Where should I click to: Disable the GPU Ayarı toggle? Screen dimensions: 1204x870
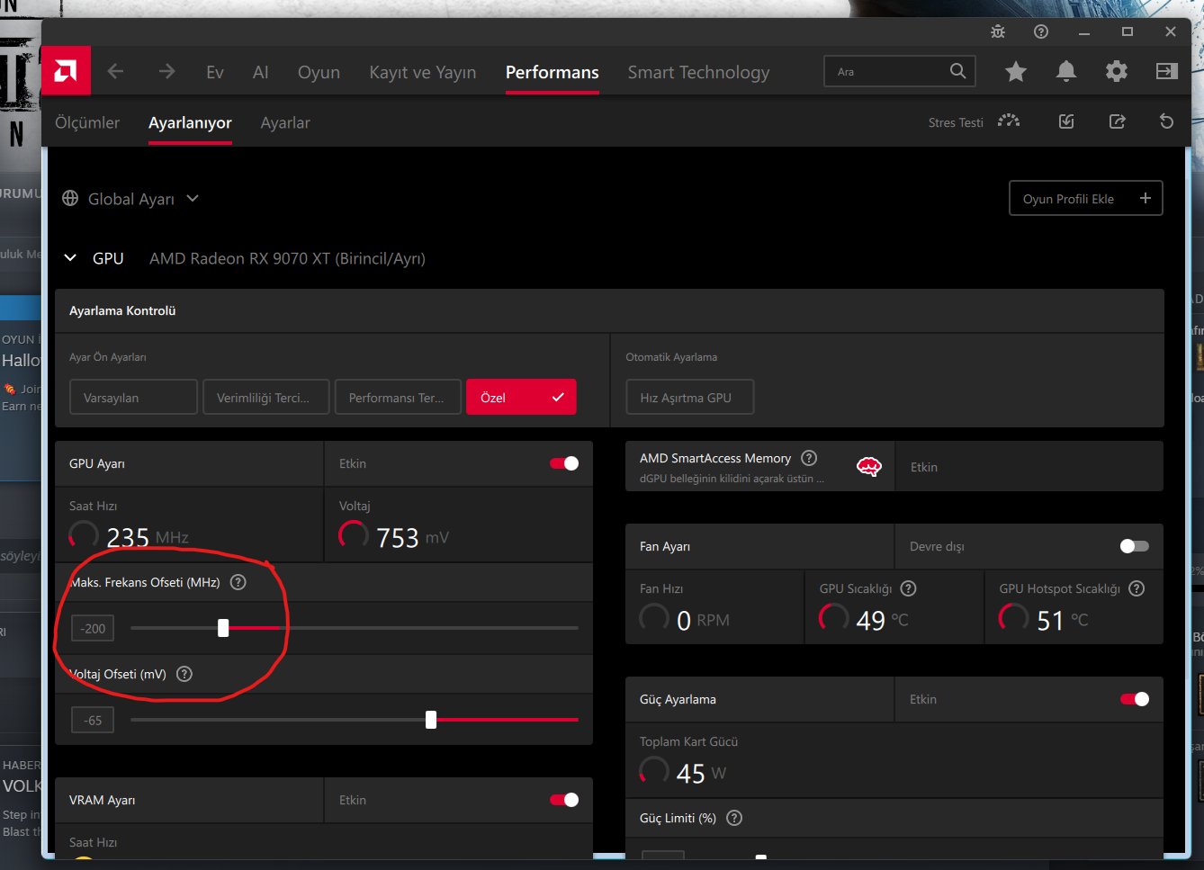tap(564, 463)
